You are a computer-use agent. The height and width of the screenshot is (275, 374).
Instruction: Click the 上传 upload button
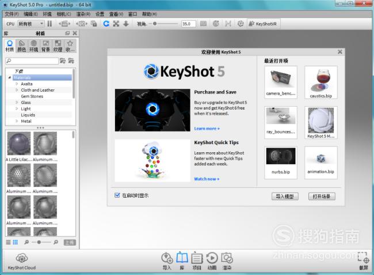click(70, 243)
